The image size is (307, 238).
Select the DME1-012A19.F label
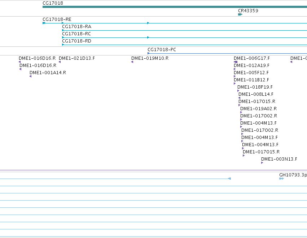click(251, 66)
